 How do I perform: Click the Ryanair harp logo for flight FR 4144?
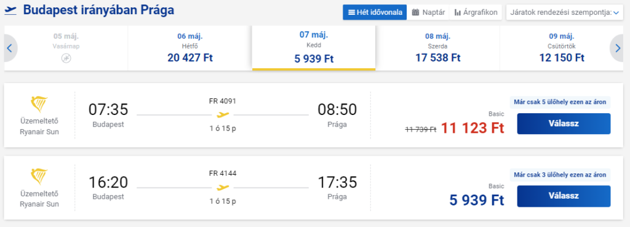pos(39,177)
